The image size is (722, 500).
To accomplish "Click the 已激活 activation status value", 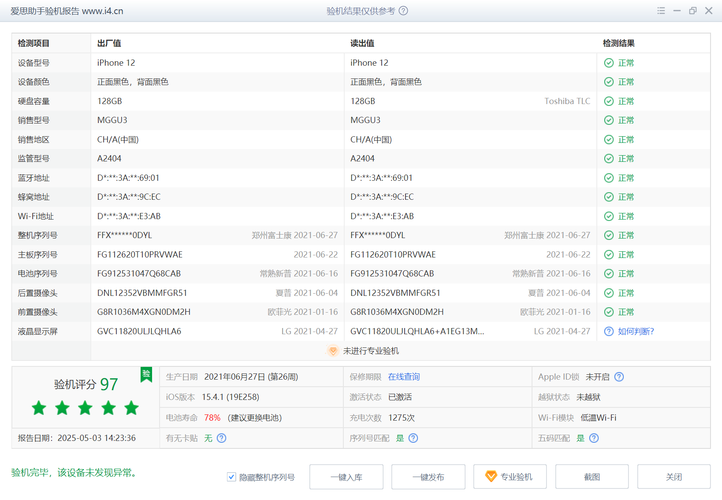I will 400,397.
